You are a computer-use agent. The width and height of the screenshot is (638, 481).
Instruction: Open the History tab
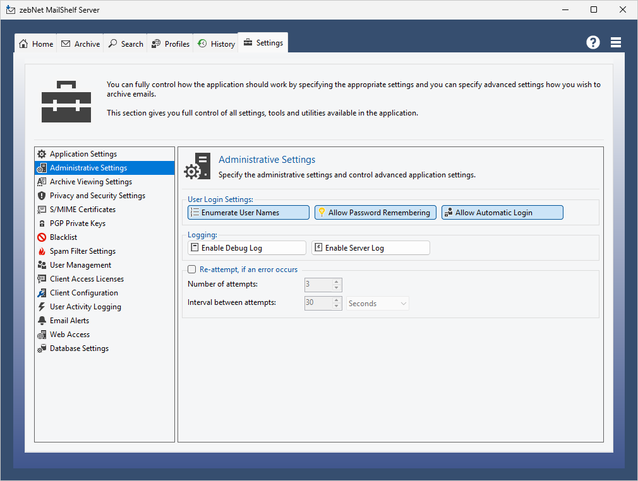pos(216,44)
